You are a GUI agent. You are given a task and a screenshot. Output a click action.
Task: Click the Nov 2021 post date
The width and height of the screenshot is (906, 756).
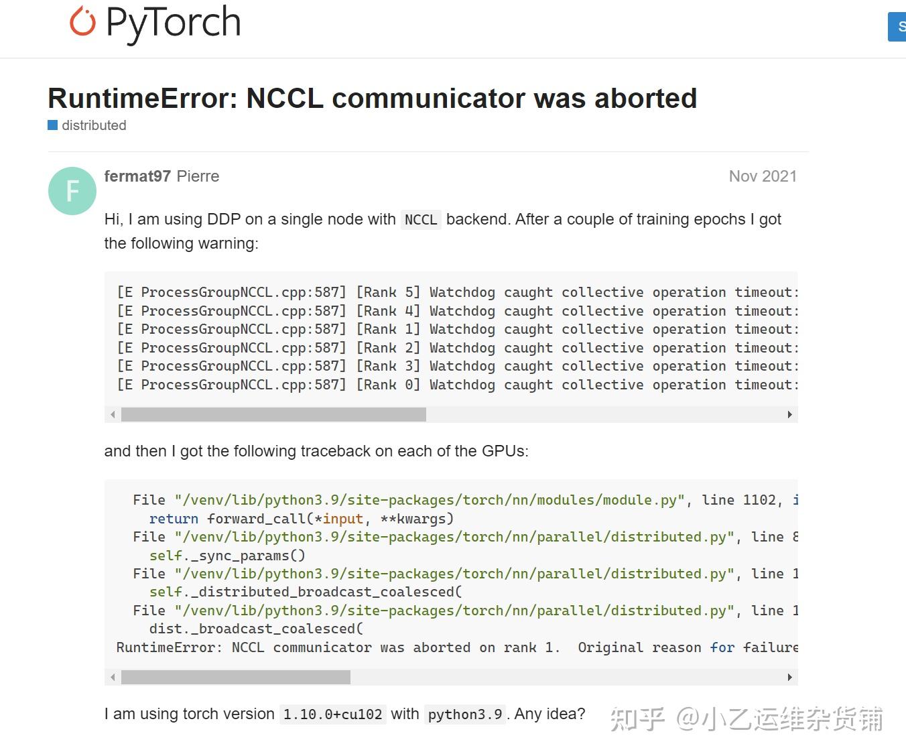coord(763,176)
